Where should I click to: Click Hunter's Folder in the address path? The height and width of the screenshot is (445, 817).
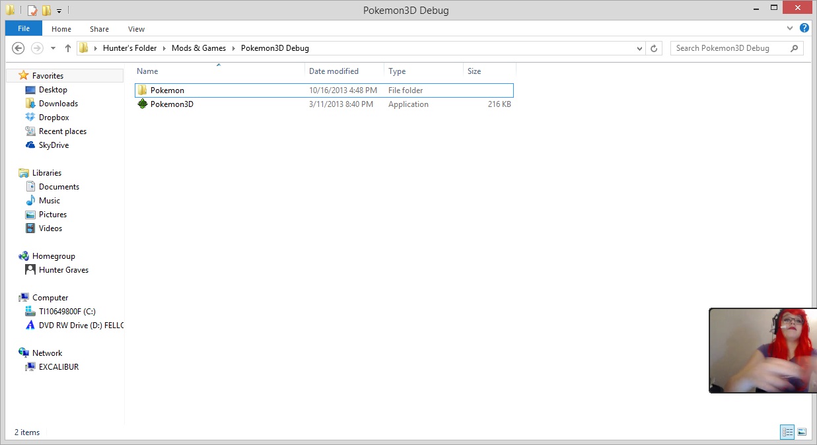[130, 48]
